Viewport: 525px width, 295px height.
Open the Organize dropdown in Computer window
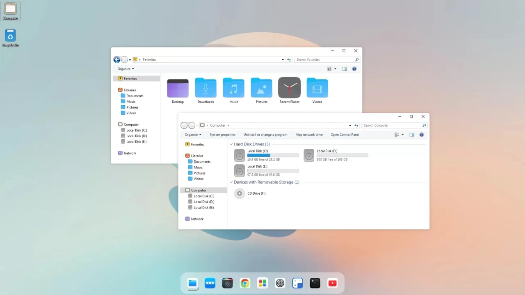click(193, 135)
